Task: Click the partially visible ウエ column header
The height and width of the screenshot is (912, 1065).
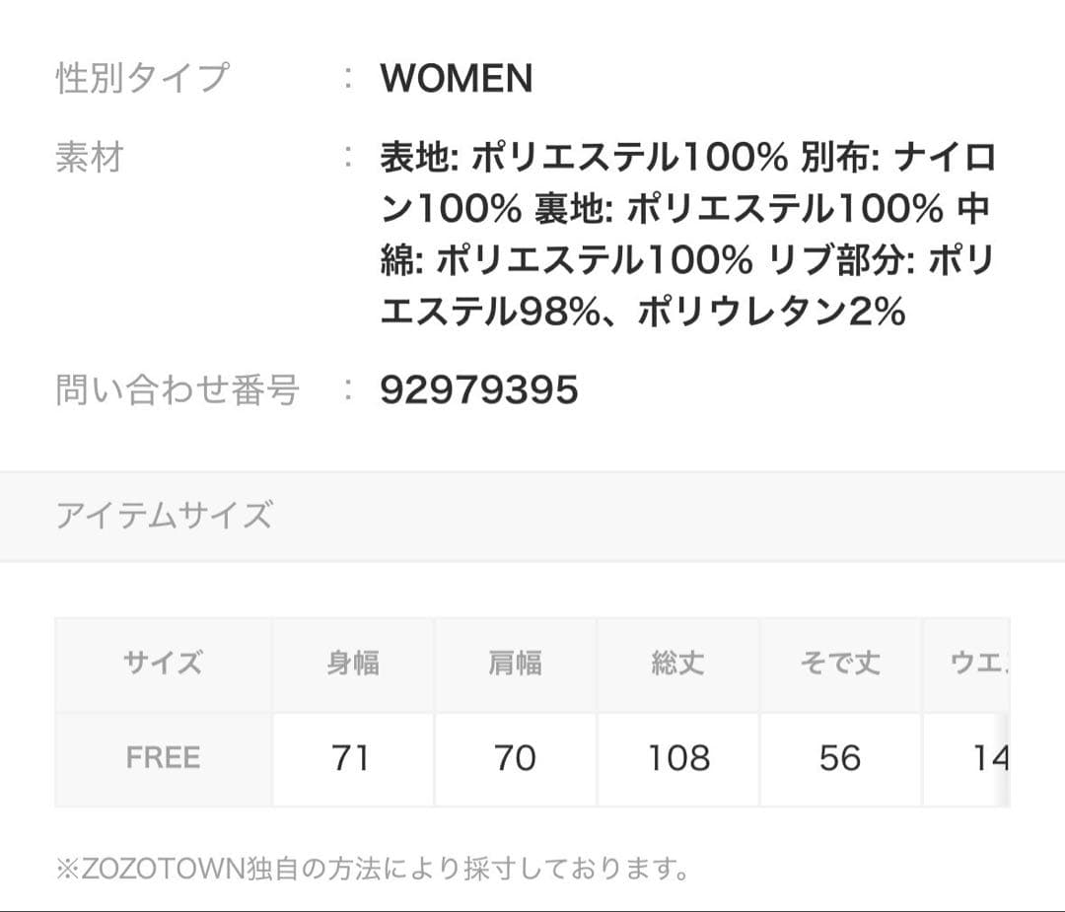Action: pyautogui.click(x=975, y=663)
